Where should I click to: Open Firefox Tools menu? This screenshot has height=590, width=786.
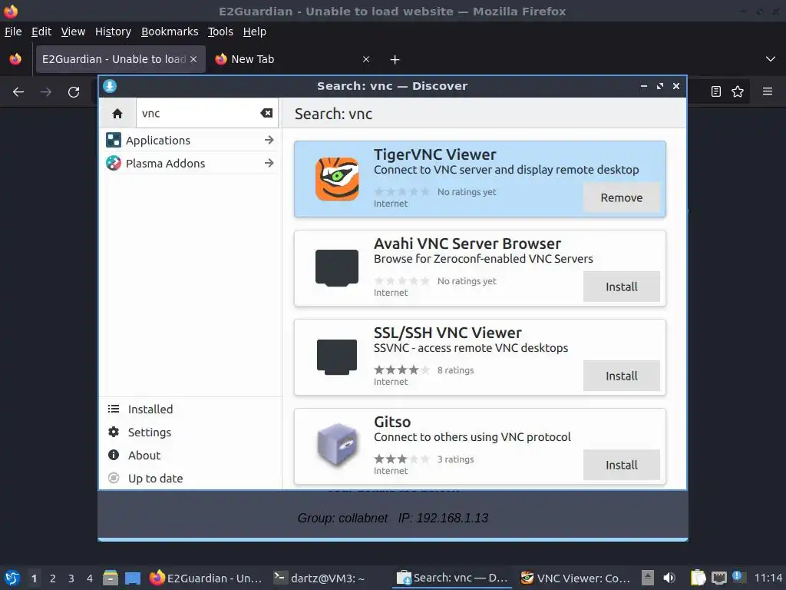click(x=220, y=31)
